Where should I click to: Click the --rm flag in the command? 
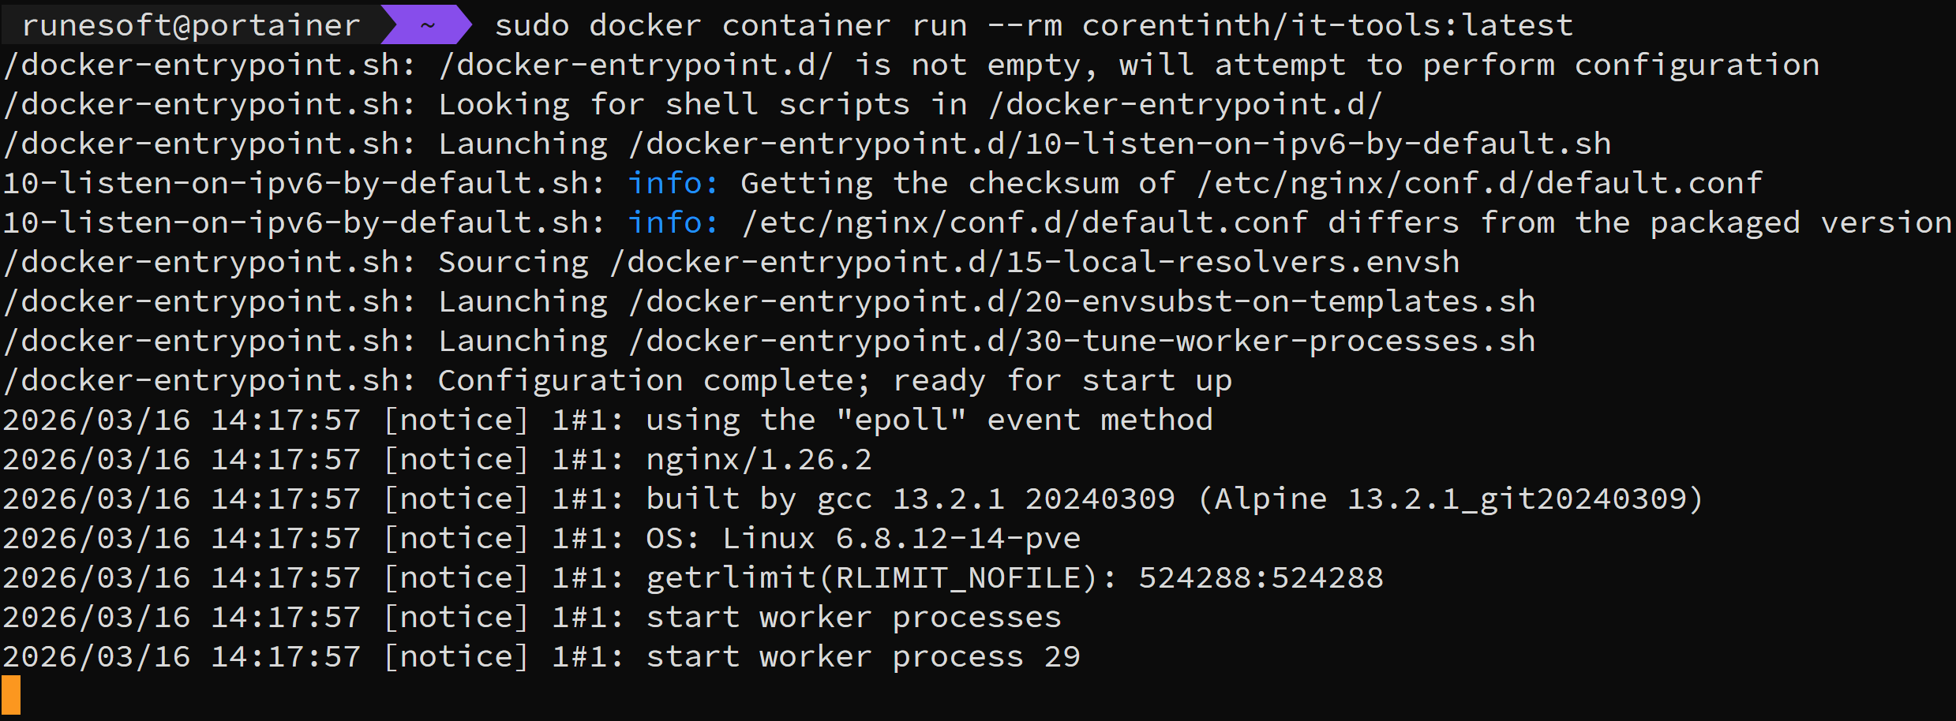pyautogui.click(x=1025, y=25)
